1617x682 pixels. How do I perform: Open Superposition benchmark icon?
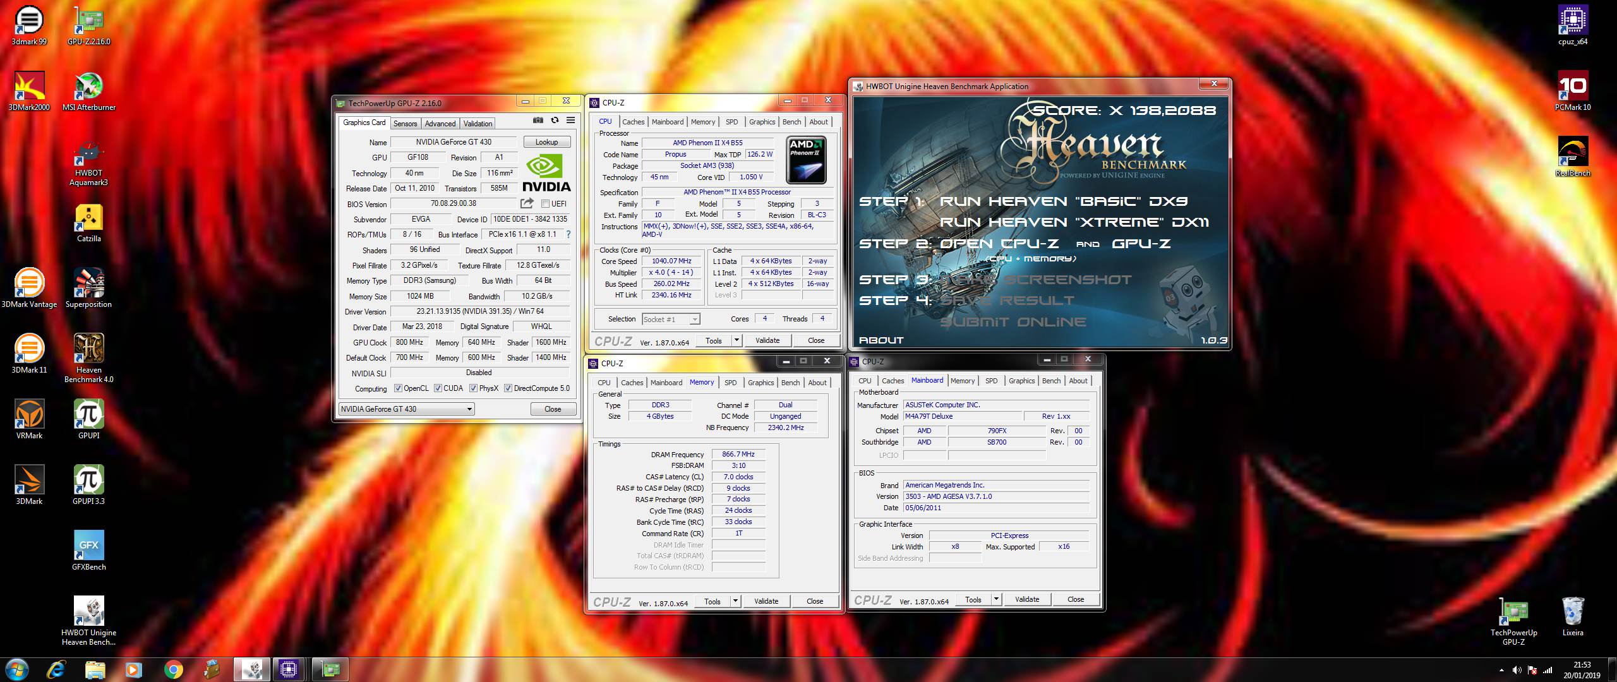pyautogui.click(x=89, y=288)
